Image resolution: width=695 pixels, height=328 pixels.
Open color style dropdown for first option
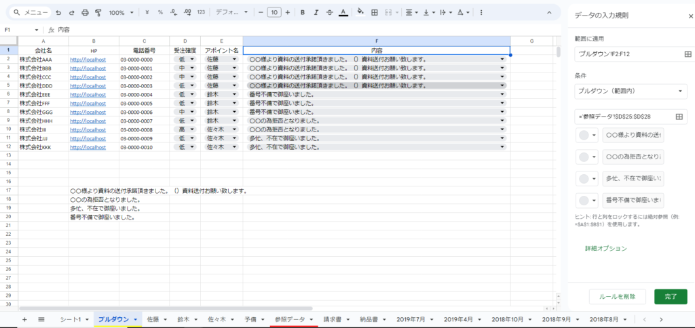587,135
